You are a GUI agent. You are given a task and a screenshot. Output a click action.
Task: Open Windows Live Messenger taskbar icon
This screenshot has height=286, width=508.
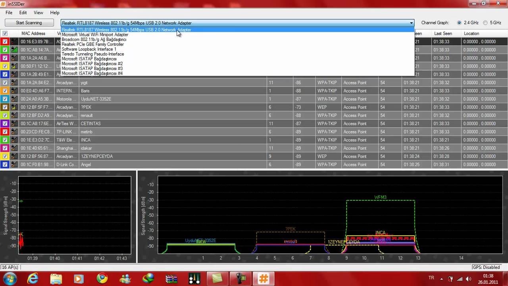point(125,278)
